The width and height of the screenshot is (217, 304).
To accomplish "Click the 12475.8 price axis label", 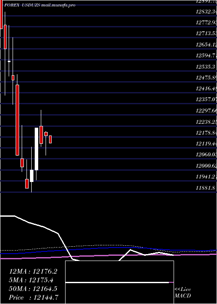I will click(x=206, y=78).
